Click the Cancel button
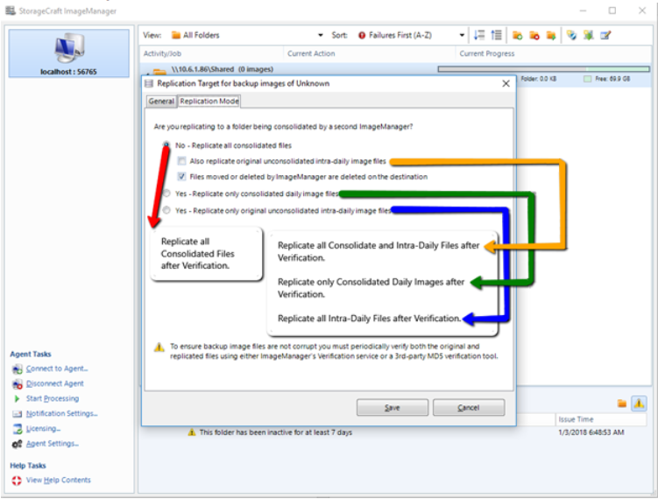 coord(469,408)
